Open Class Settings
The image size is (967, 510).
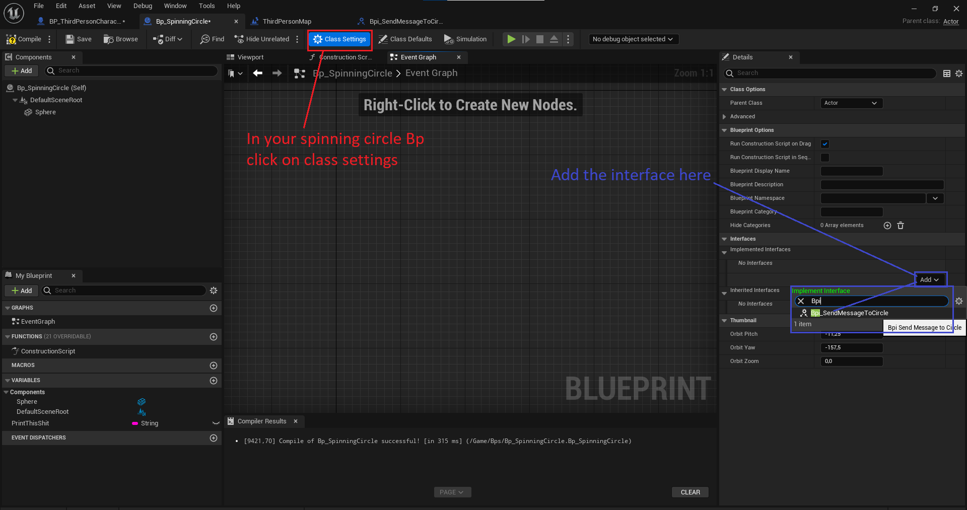[340, 39]
